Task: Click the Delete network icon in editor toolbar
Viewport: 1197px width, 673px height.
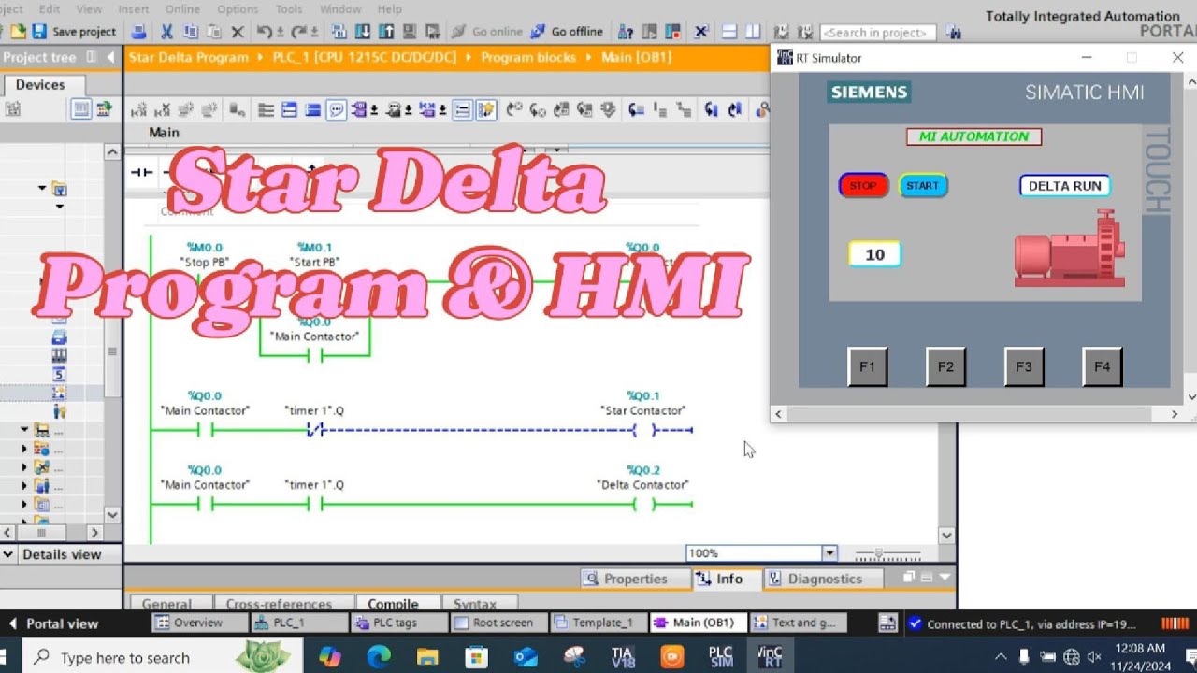Action: click(x=163, y=110)
